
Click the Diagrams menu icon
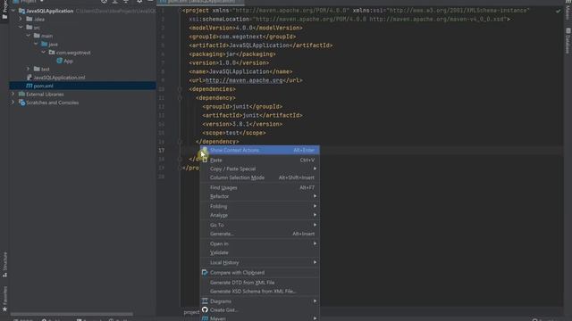click(x=205, y=301)
